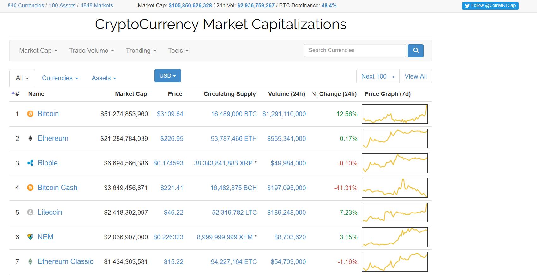Screen dimensions: 537x276
Task: Sort by Volume (24h) column header
Action: (x=287, y=94)
